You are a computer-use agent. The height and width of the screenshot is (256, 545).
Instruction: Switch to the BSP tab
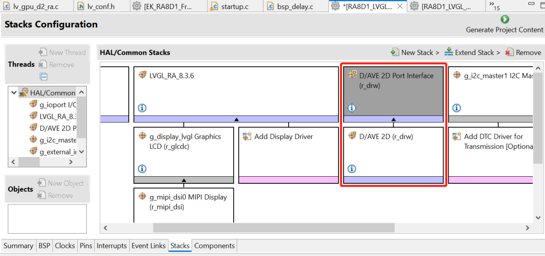(x=44, y=246)
